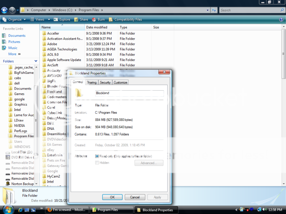Click Explore in the toolbar

[x=62, y=20]
